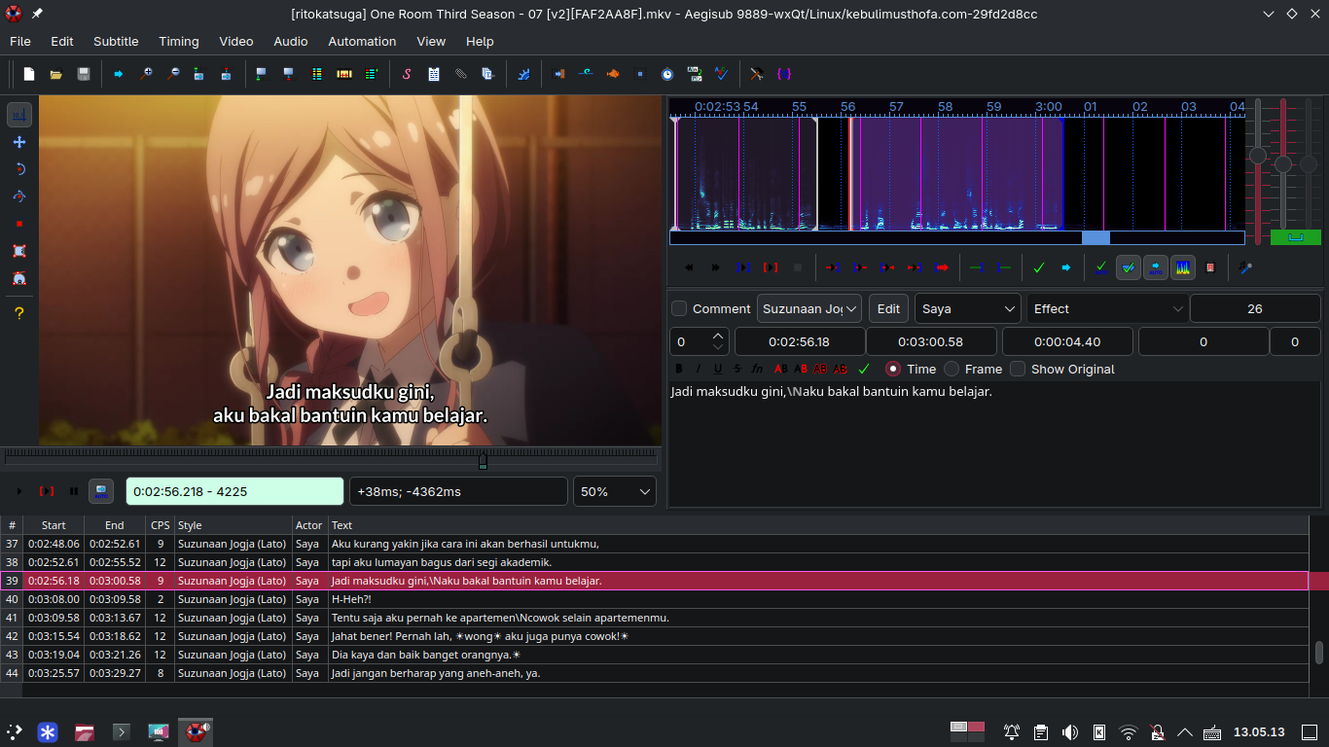The height and width of the screenshot is (747, 1329).
Task: Click the New subtitles toolbar icon
Action: coord(29,74)
